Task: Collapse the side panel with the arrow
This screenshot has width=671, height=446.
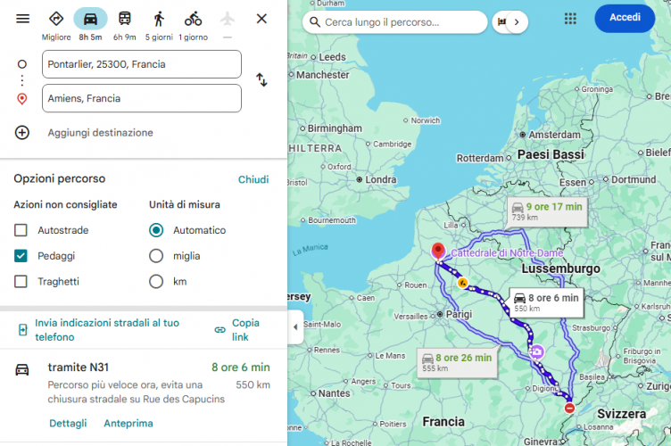Action: click(295, 327)
